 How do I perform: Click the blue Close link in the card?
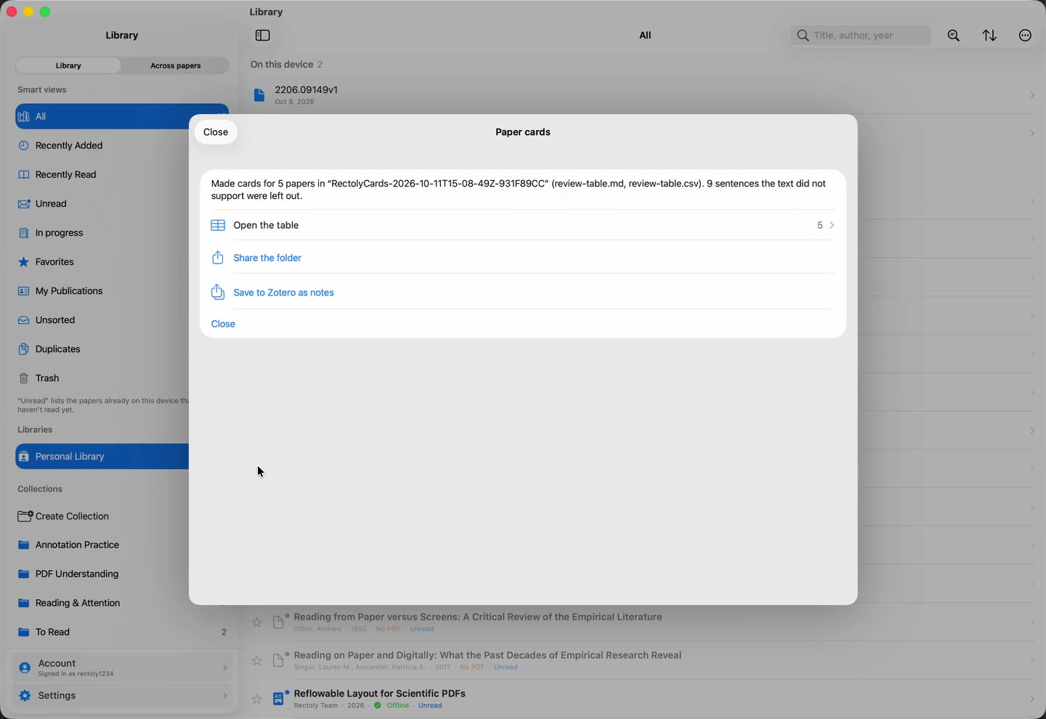[x=223, y=324]
